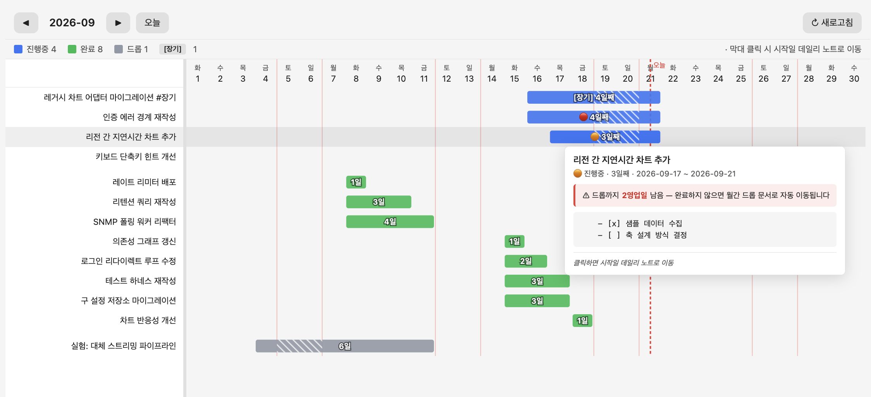
Task: Select row 실험: 대체 스트리밍 파이프라인
Action: [123, 346]
